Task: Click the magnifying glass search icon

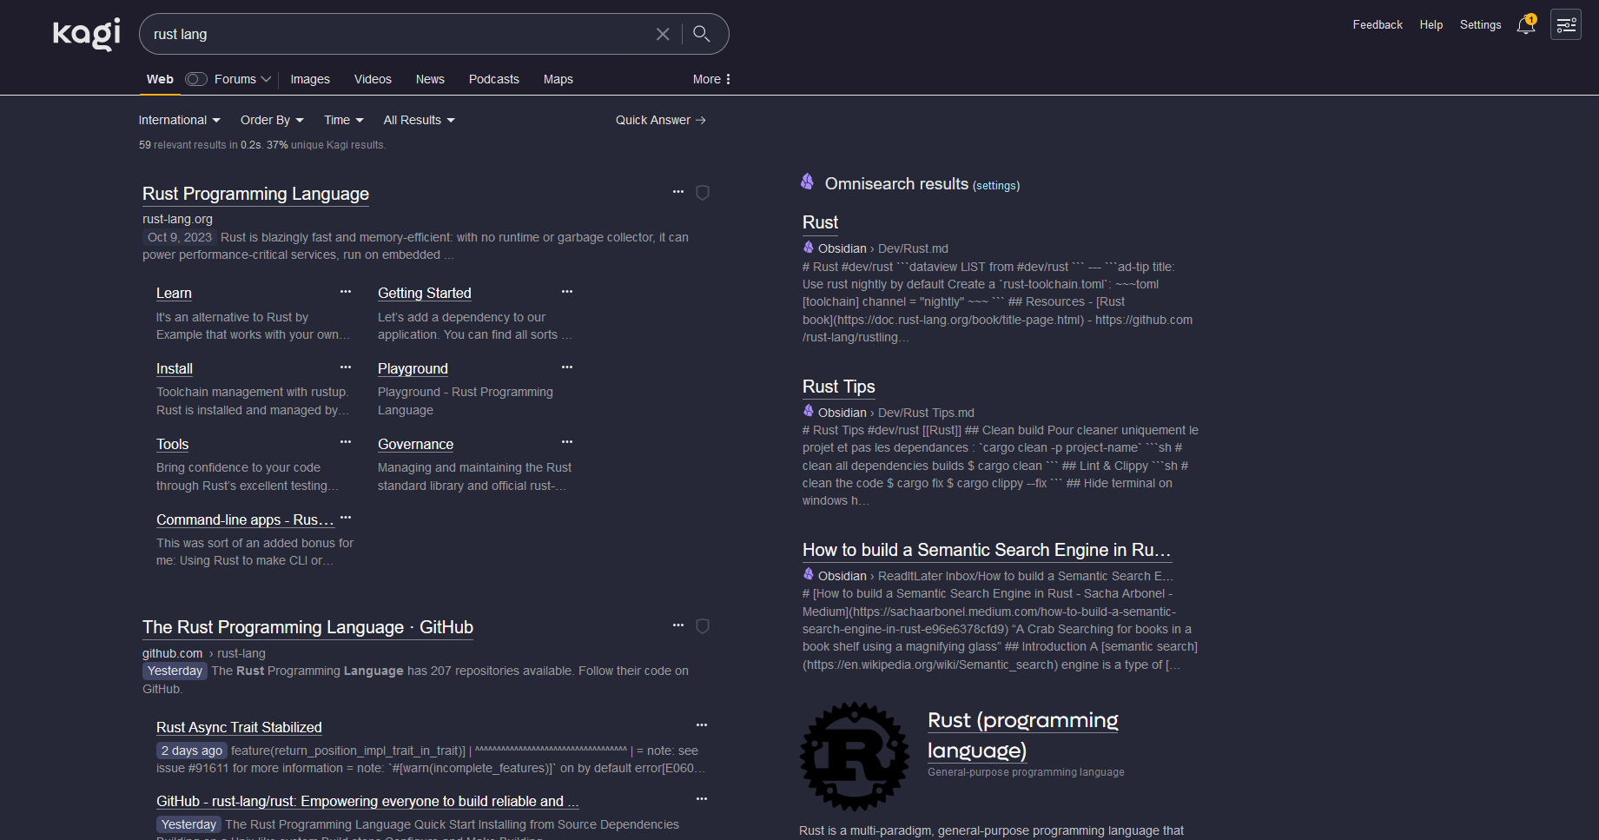Action: coord(702,34)
